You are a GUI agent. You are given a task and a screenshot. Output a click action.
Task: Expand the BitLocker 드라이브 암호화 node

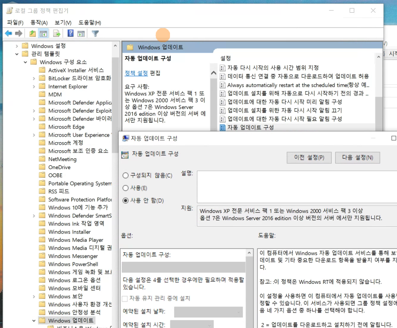tap(34, 78)
